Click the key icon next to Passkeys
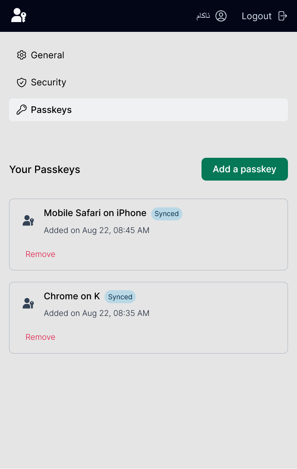This screenshot has height=469, width=297. click(x=22, y=110)
